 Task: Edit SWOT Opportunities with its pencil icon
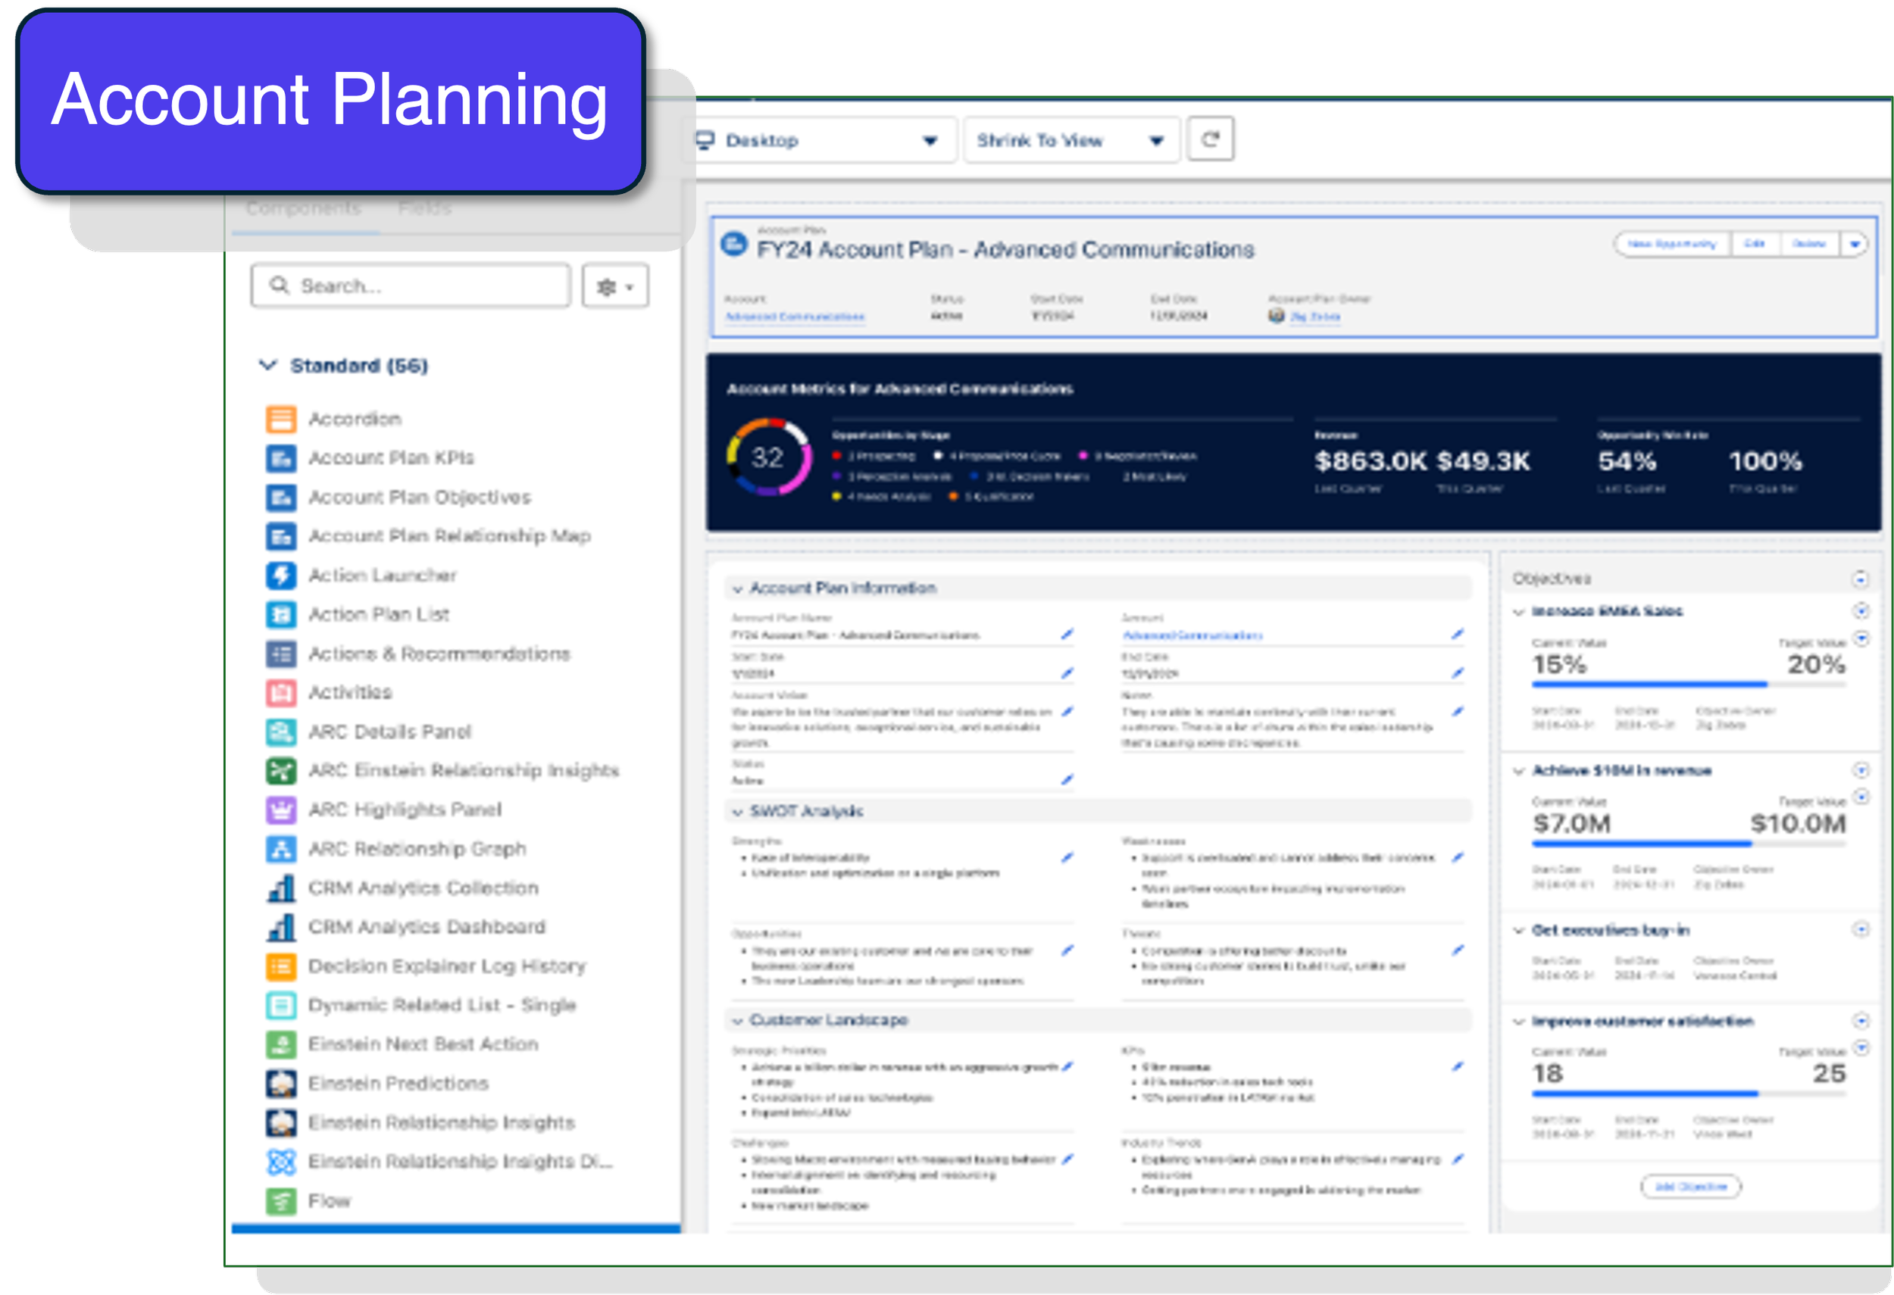1067,950
